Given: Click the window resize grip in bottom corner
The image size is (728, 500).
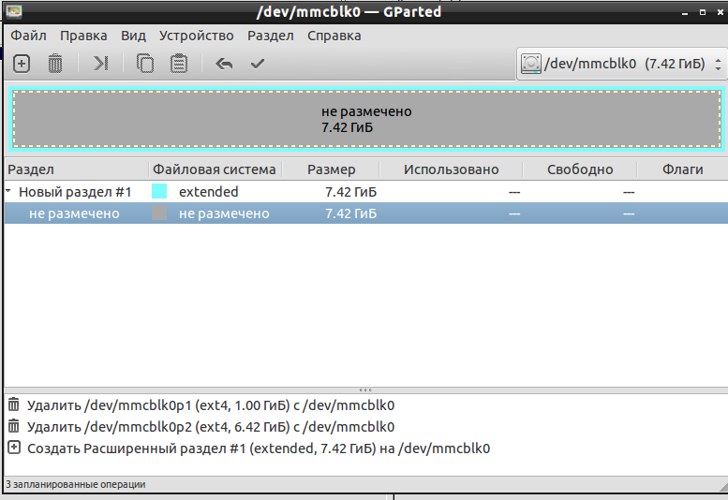Looking at the screenshot, I should [x=721, y=486].
